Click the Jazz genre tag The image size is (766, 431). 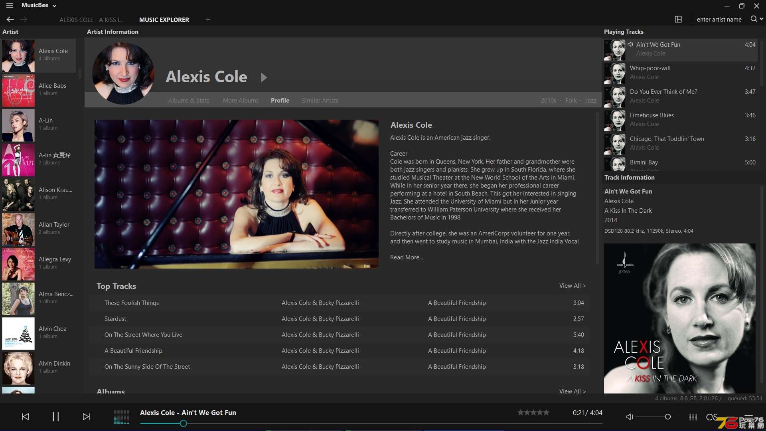pyautogui.click(x=591, y=101)
